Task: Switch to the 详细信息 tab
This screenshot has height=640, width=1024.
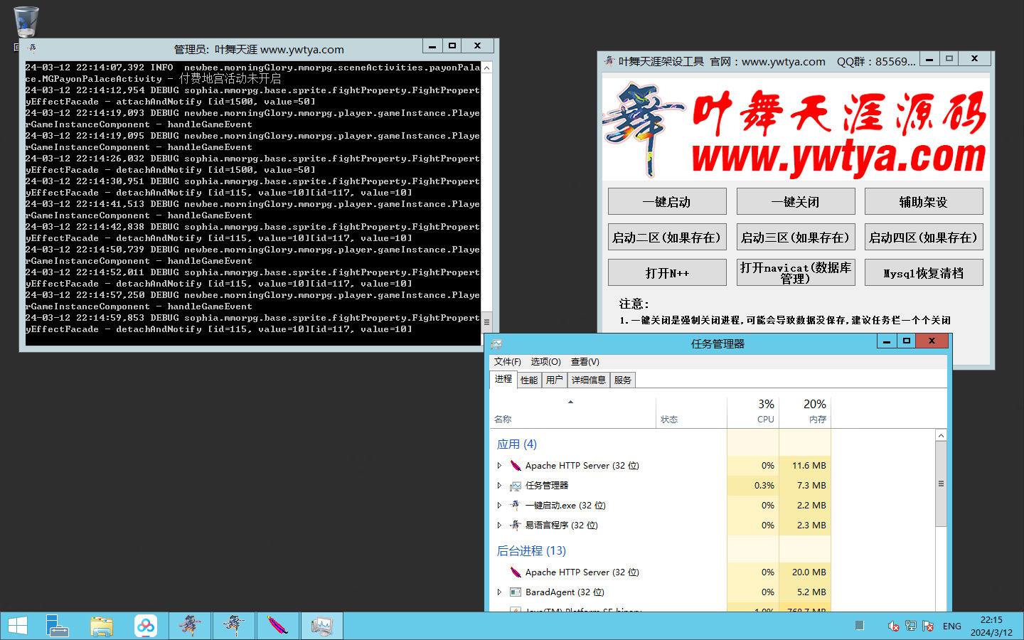Action: 589,380
